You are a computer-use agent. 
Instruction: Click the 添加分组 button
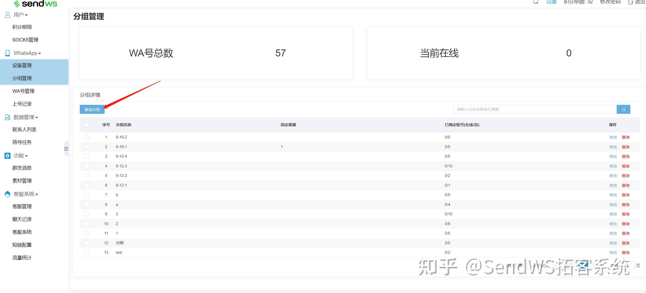(x=92, y=109)
